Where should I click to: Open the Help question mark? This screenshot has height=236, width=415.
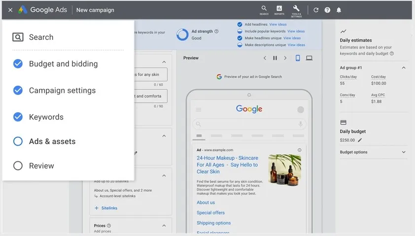pyautogui.click(x=327, y=10)
